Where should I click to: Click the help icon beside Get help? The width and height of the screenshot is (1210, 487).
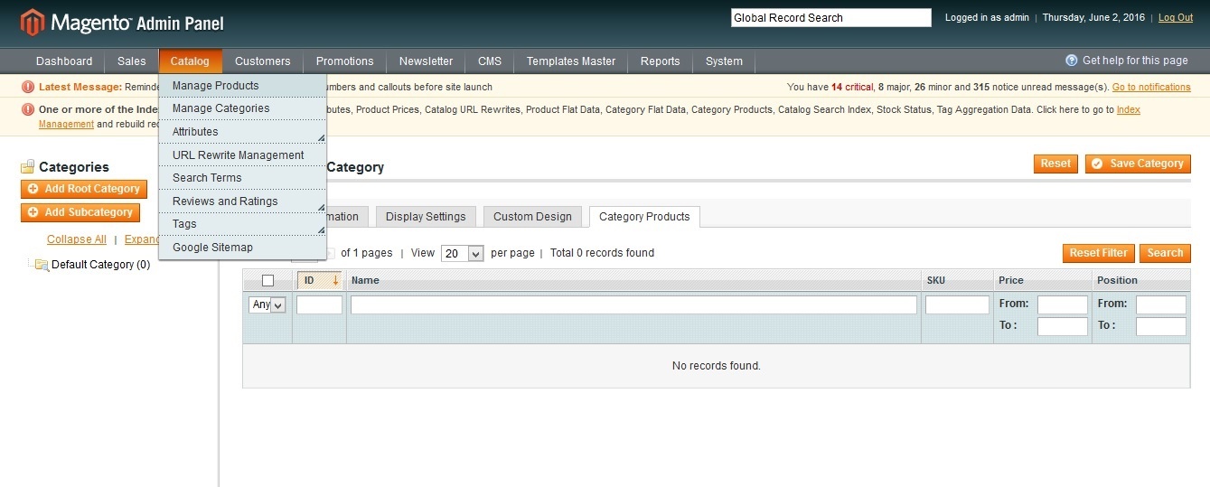click(1072, 61)
